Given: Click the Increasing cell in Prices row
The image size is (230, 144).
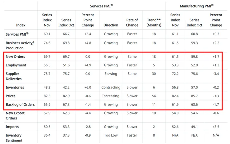Looking at the screenshot, I should tap(111, 96).
